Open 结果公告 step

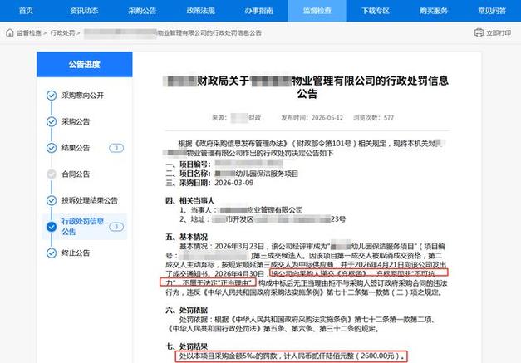point(76,148)
